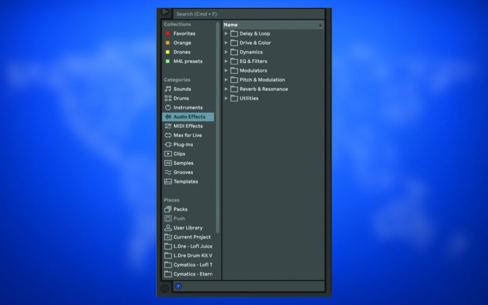Open the Drums category grid icon
Viewport: 488px width, 305px height.
pos(168,98)
